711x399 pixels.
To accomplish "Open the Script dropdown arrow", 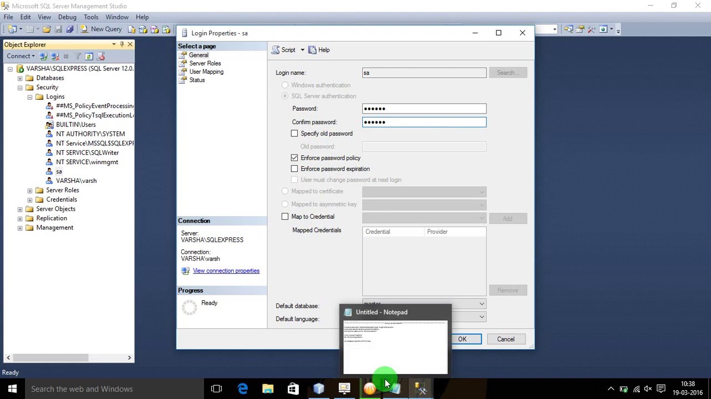I will coord(302,50).
